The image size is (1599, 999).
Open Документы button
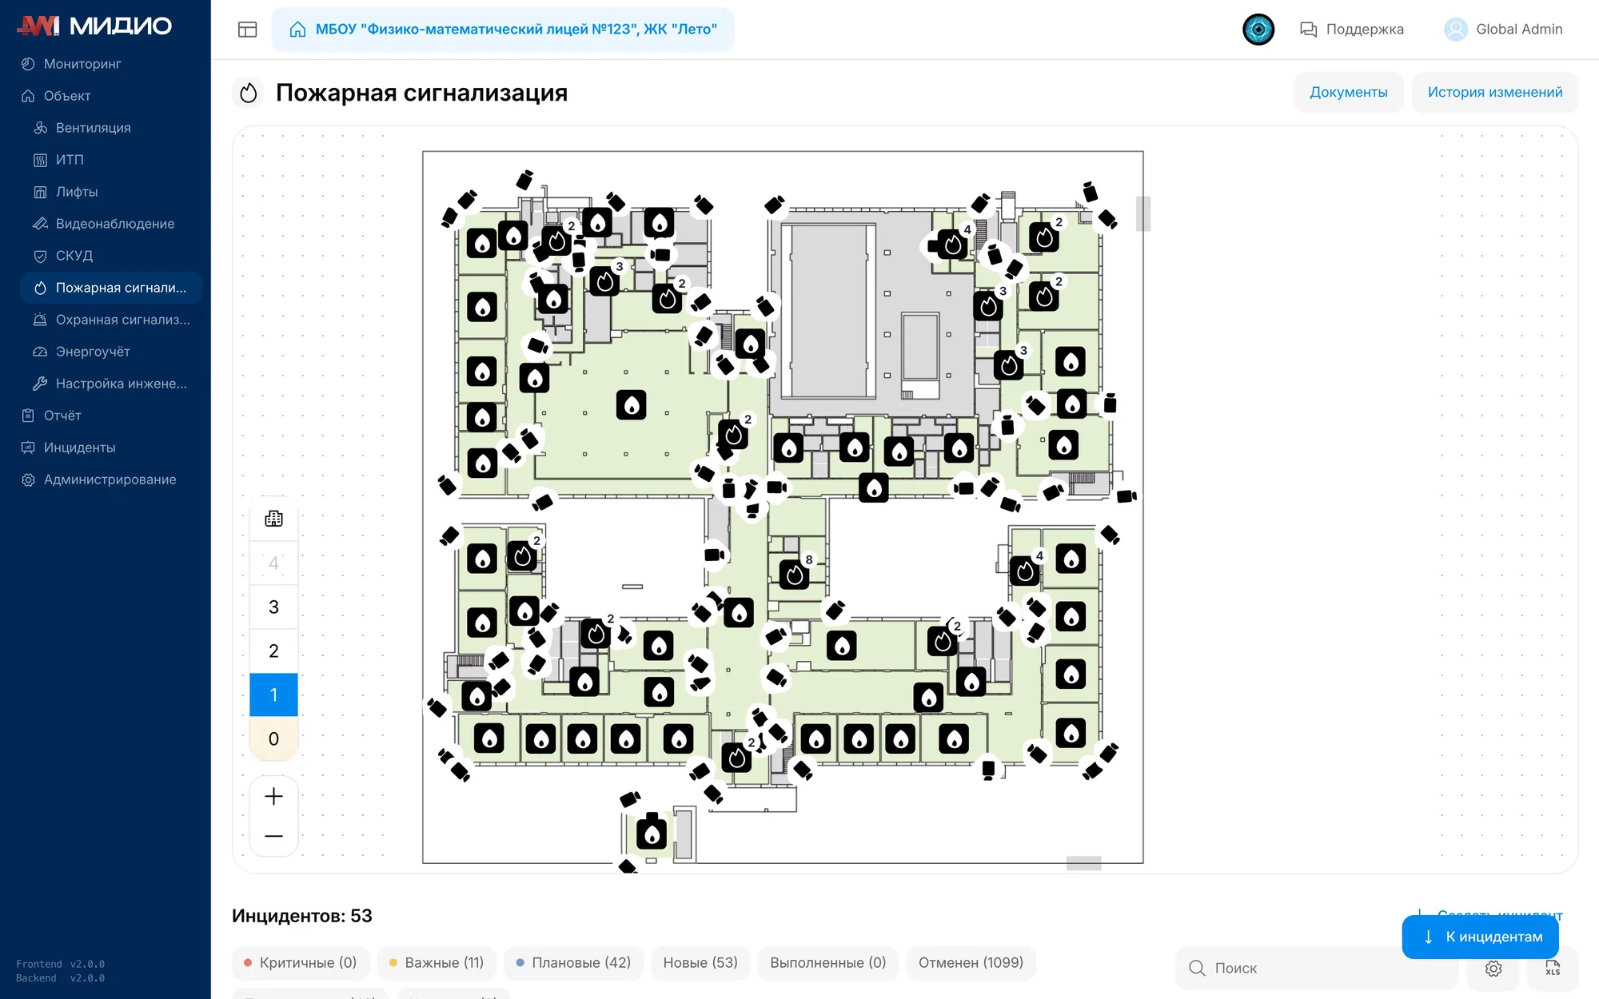[1348, 92]
